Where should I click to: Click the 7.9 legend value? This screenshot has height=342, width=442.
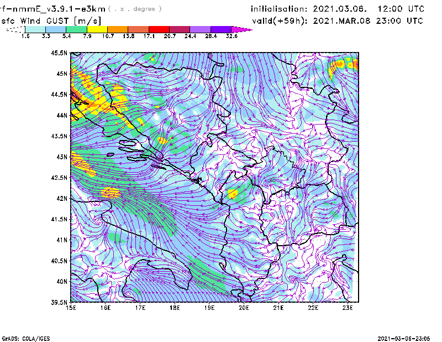(x=87, y=36)
